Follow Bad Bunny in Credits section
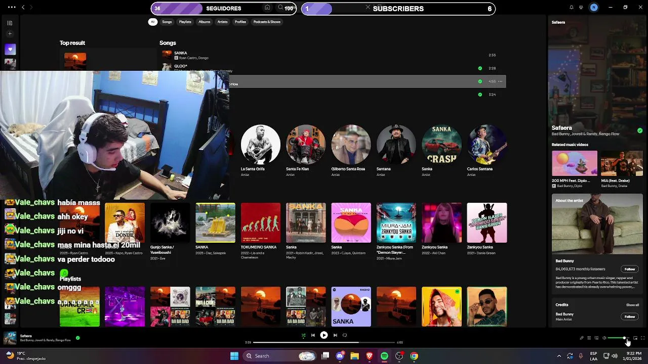The width and height of the screenshot is (648, 364). pyautogui.click(x=630, y=316)
